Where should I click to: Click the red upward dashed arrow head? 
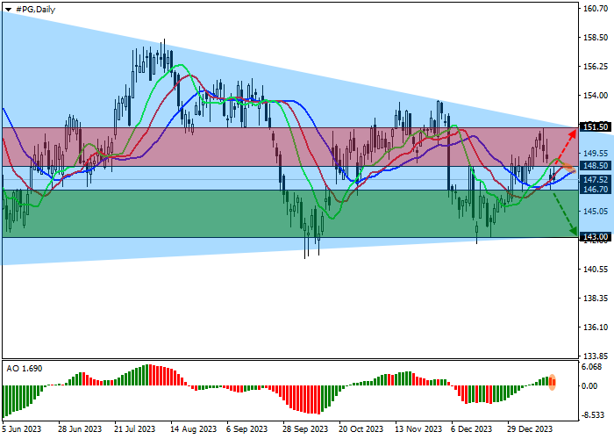[x=573, y=133]
